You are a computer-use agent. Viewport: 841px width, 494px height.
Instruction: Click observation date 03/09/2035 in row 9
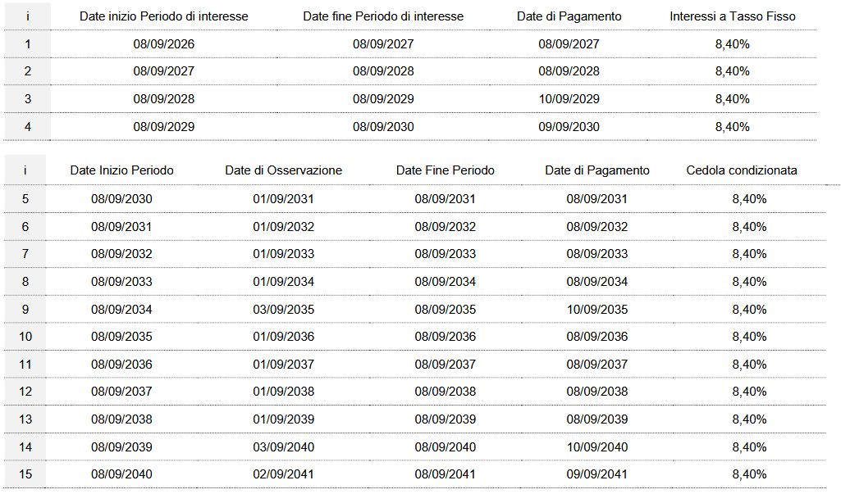click(x=283, y=310)
